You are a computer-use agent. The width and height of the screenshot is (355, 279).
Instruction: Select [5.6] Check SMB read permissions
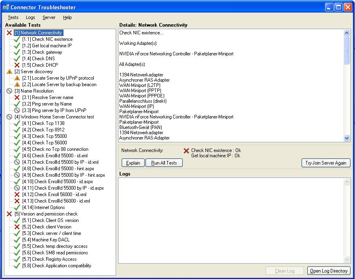(x=55, y=253)
